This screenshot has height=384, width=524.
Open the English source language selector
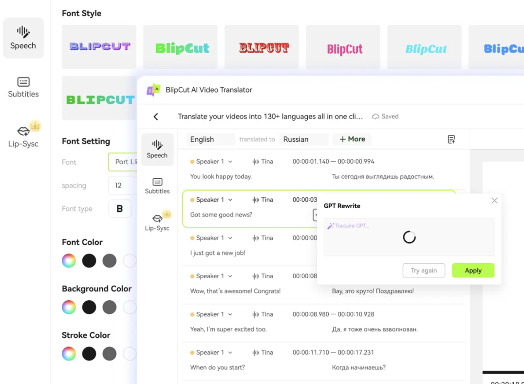[210, 139]
